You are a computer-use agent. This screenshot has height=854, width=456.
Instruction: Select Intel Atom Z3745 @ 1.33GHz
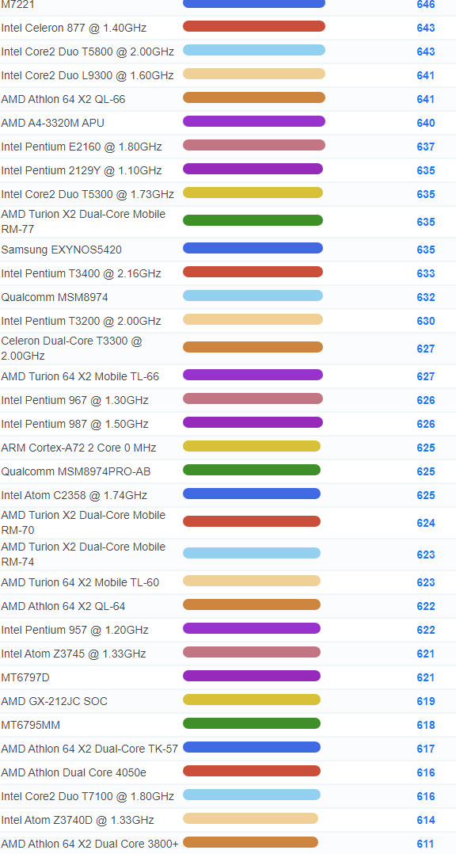point(74,654)
